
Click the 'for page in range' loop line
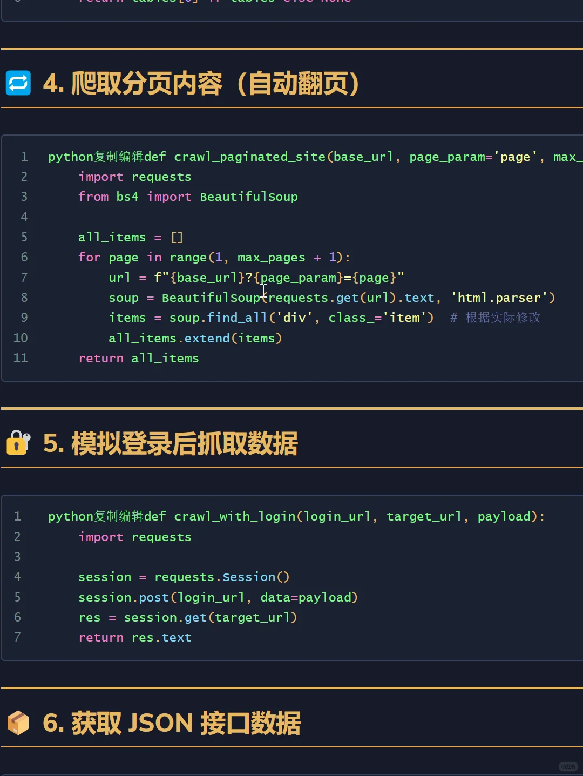(214, 258)
